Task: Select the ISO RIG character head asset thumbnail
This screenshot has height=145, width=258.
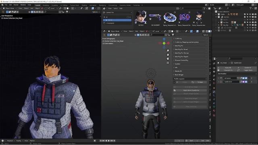Action: click(x=141, y=17)
